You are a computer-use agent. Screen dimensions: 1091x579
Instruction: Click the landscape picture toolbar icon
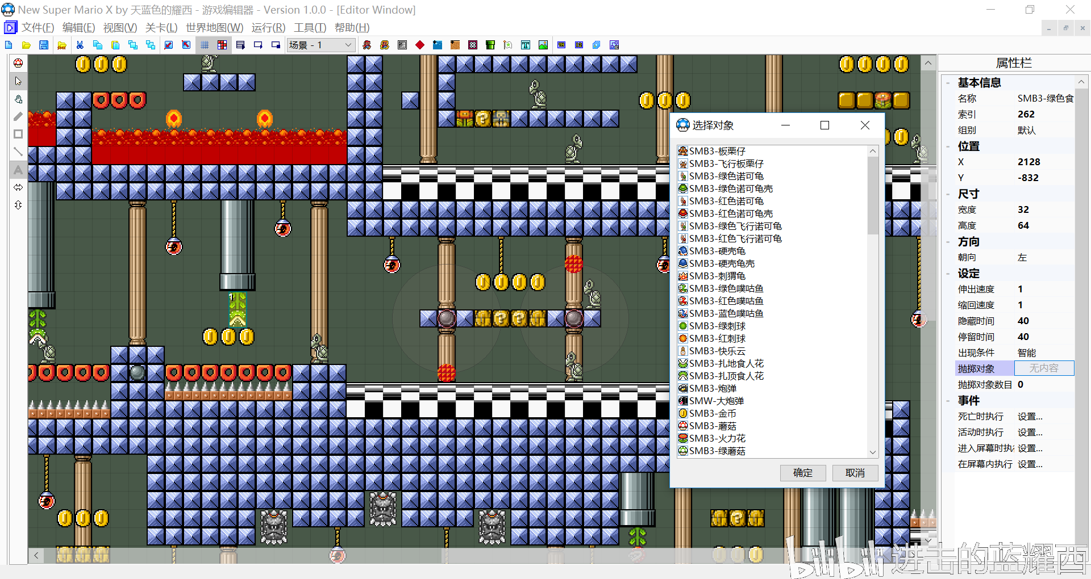(543, 45)
